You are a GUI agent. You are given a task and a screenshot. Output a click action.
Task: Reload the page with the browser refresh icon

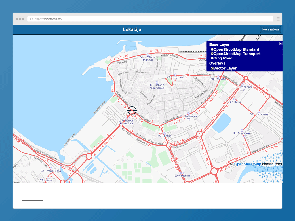click(x=31, y=19)
